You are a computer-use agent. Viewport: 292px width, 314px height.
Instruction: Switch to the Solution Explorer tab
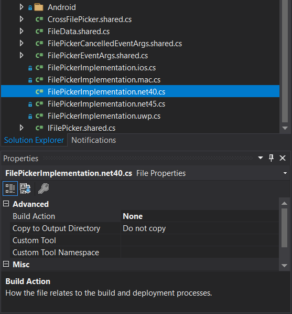tap(34, 140)
